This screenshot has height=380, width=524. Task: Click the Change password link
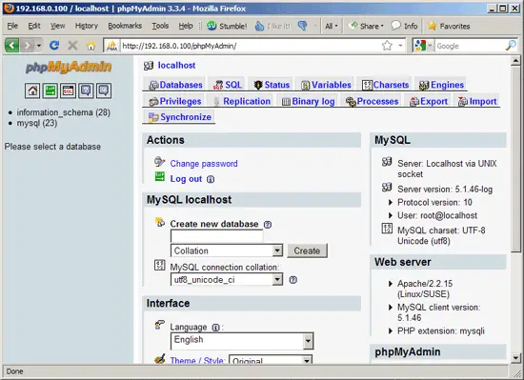(x=204, y=164)
